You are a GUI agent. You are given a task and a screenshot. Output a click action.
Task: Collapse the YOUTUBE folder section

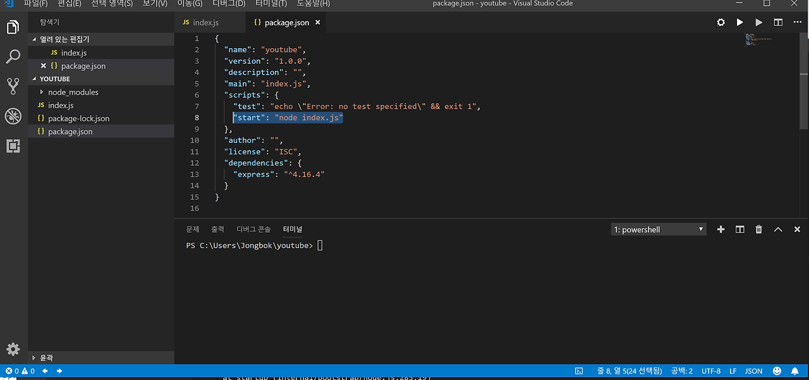(x=55, y=79)
